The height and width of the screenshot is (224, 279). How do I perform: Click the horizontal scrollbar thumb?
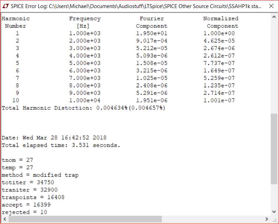(85, 219)
